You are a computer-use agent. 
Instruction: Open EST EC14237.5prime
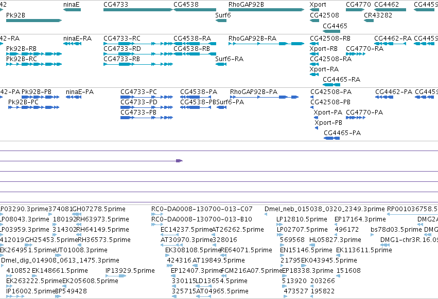pyautogui.click(x=186, y=230)
